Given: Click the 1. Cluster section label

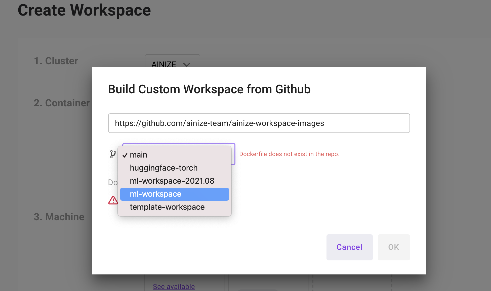Looking at the screenshot, I should [56, 60].
